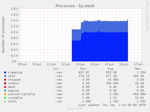Click the '15 Jun' x-axis label

[109, 64]
